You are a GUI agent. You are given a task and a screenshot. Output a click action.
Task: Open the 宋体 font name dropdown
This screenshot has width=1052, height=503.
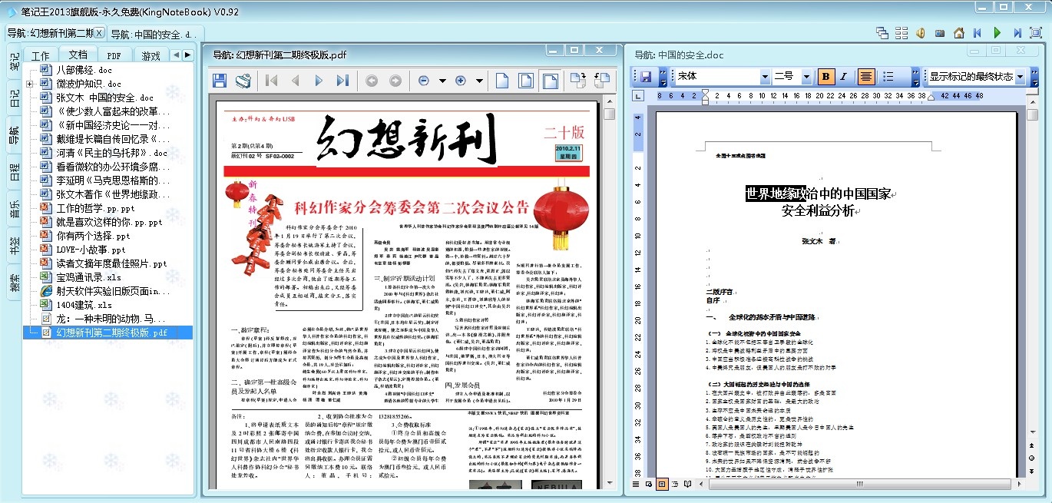[x=765, y=77]
